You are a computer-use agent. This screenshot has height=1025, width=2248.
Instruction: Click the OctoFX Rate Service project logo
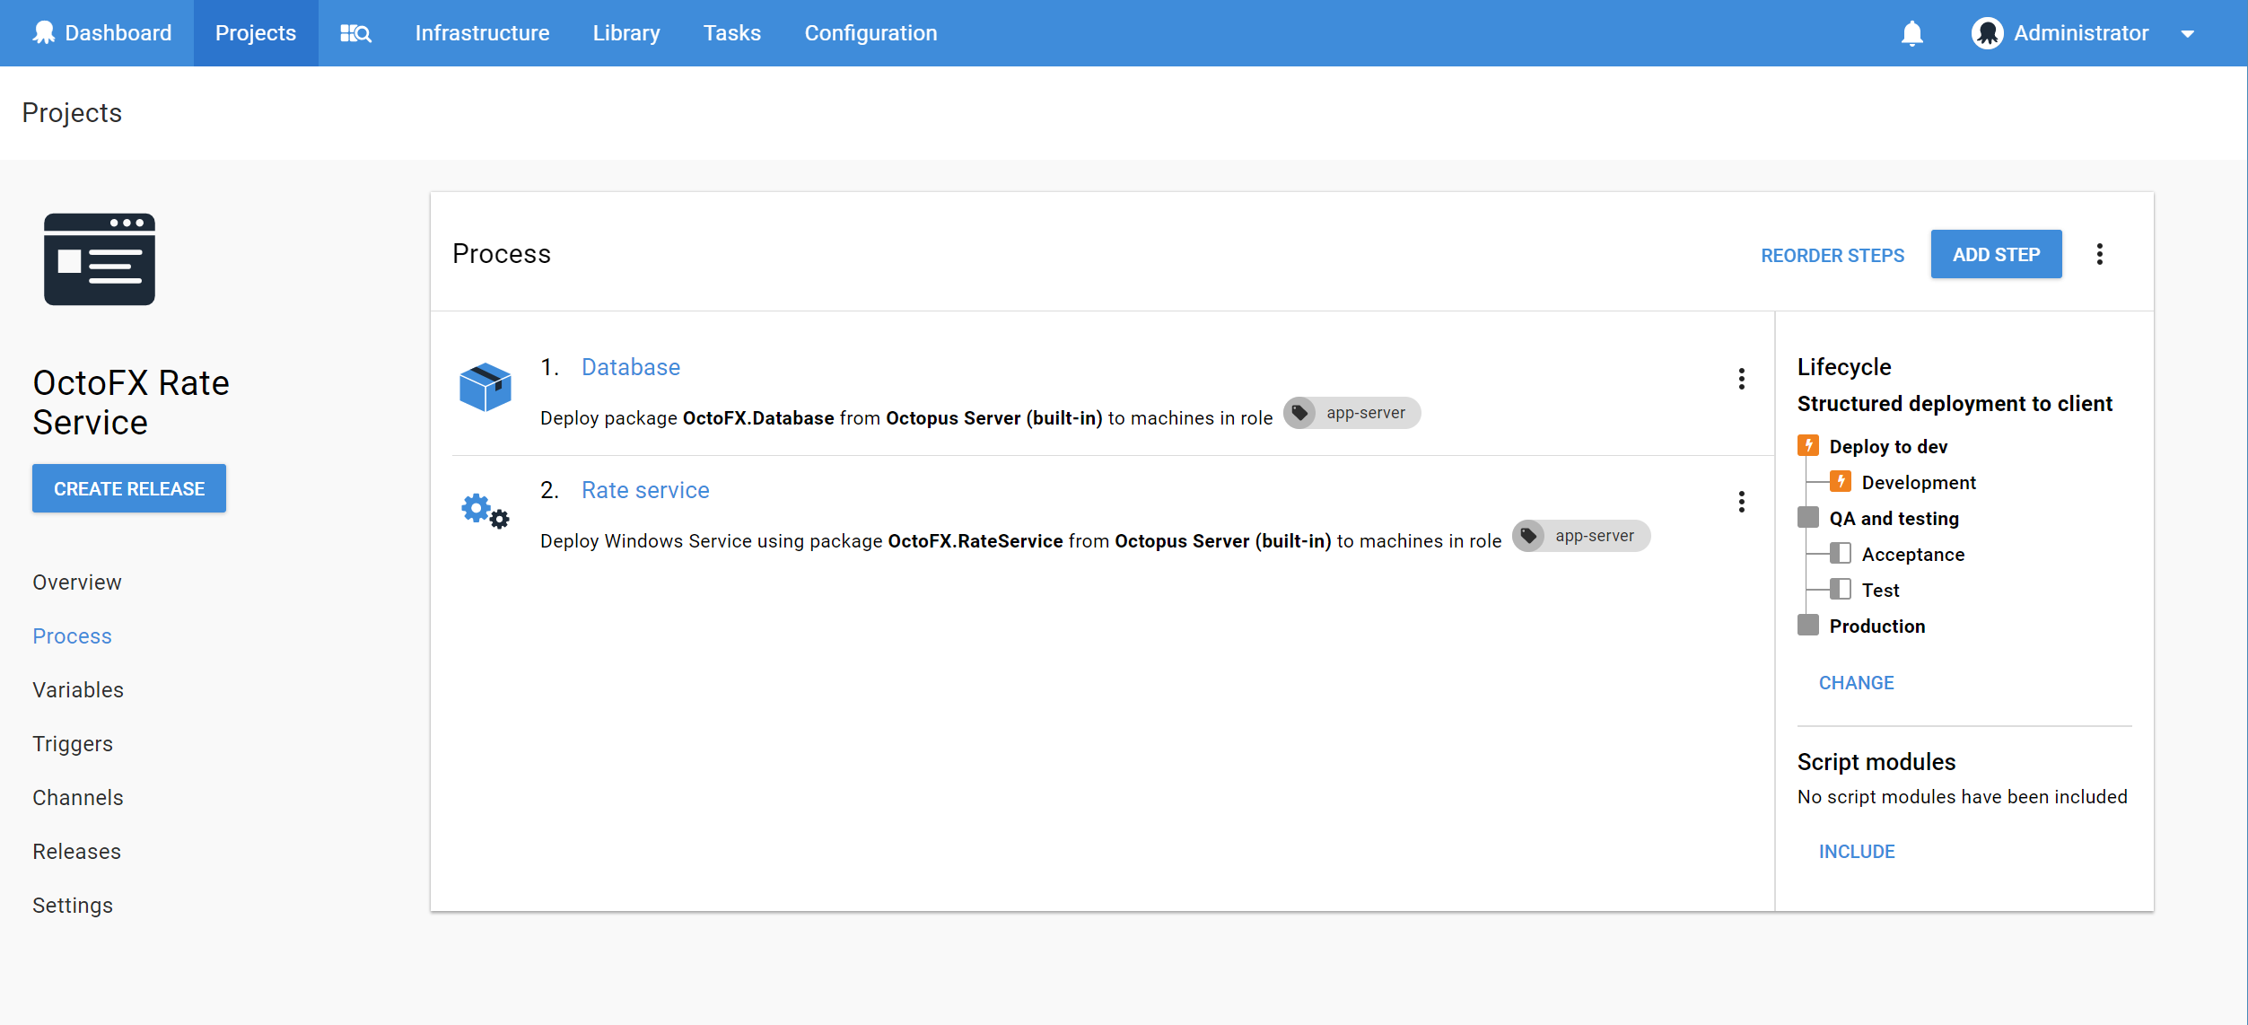point(100,259)
